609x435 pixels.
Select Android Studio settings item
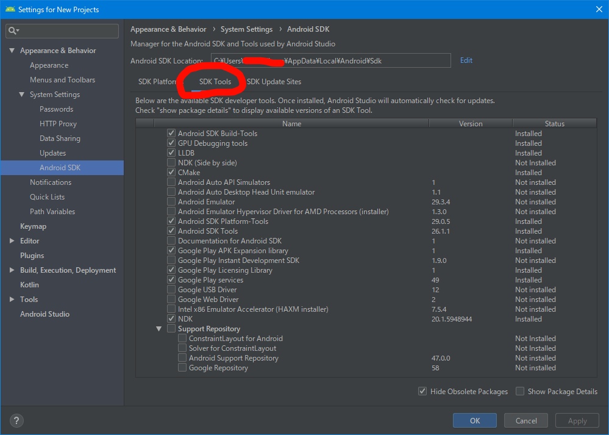(x=45, y=314)
